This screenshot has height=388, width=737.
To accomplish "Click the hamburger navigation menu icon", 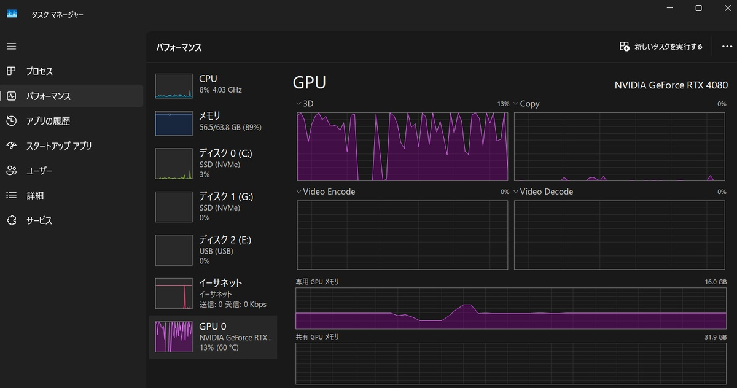I will point(12,47).
